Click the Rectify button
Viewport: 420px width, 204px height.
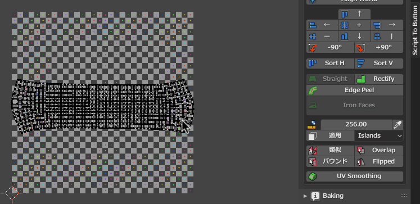coord(379,79)
